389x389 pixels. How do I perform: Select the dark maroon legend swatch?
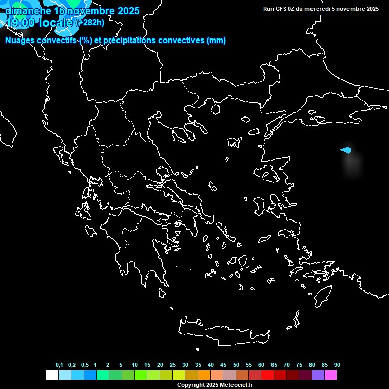293,375
